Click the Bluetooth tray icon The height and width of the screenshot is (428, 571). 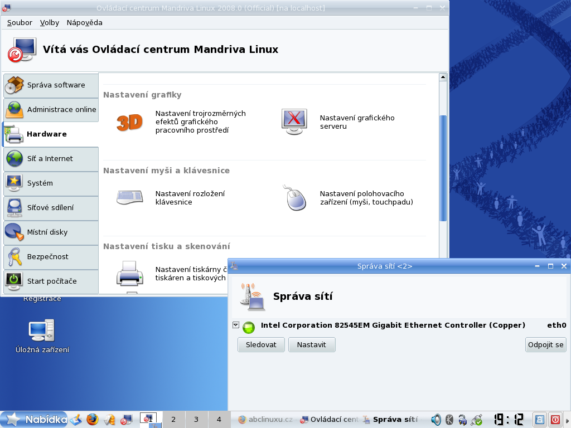coord(449,420)
